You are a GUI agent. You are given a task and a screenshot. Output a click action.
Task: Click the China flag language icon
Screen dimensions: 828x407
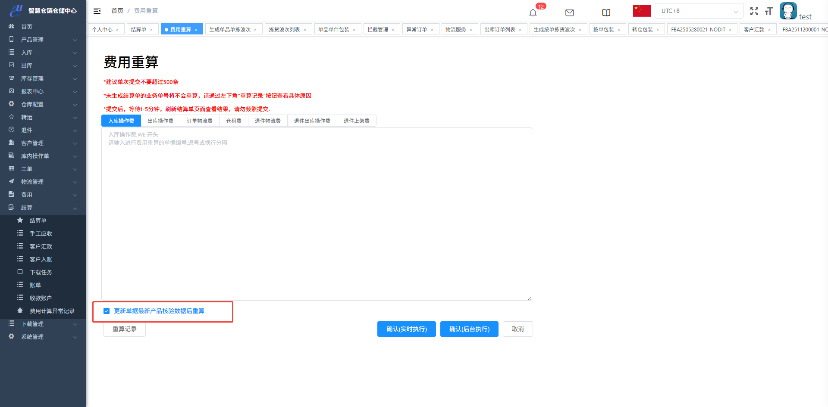tap(642, 11)
